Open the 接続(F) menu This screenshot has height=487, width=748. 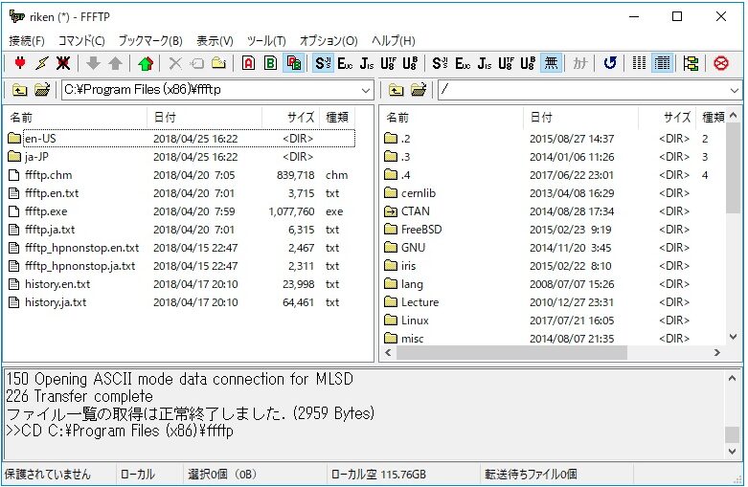tap(27, 41)
